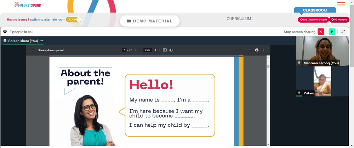Click PS Moments button
This screenshot has width=354, height=148.
point(339,20)
